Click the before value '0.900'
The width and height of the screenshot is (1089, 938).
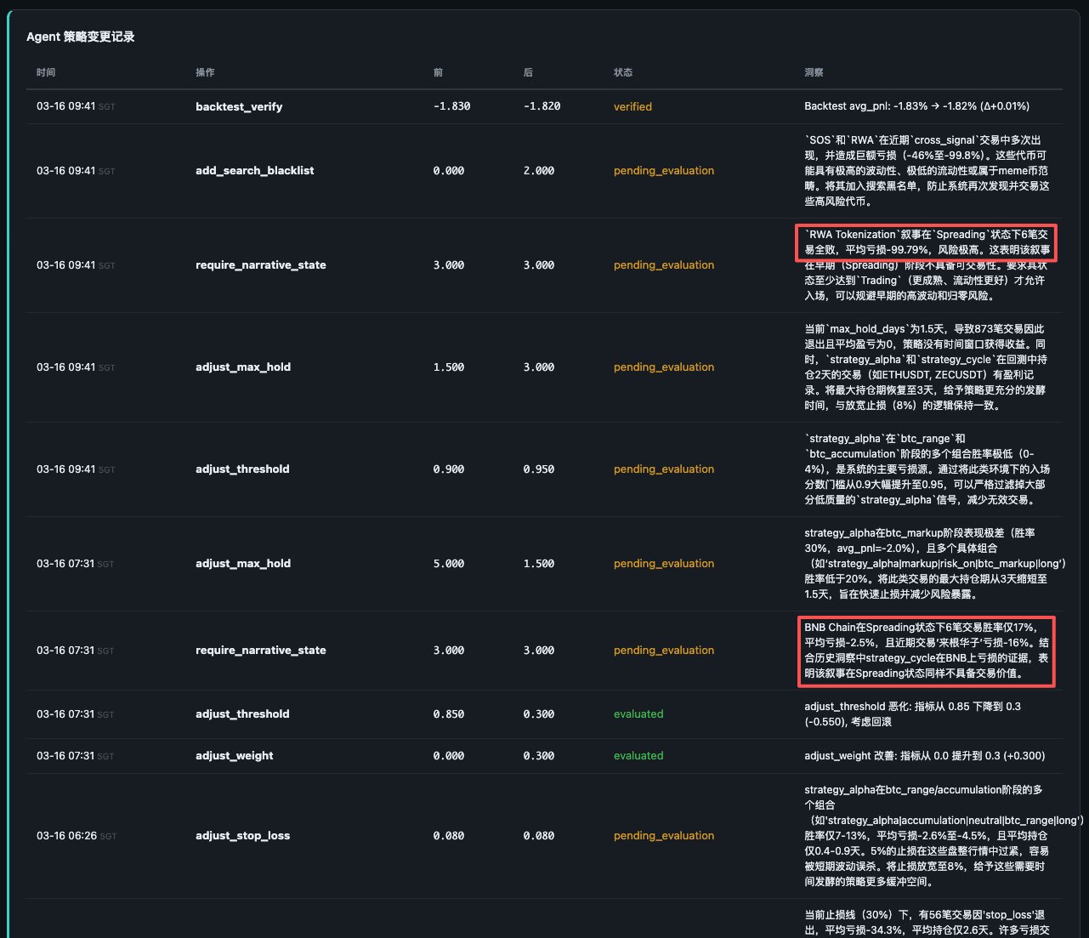[449, 469]
